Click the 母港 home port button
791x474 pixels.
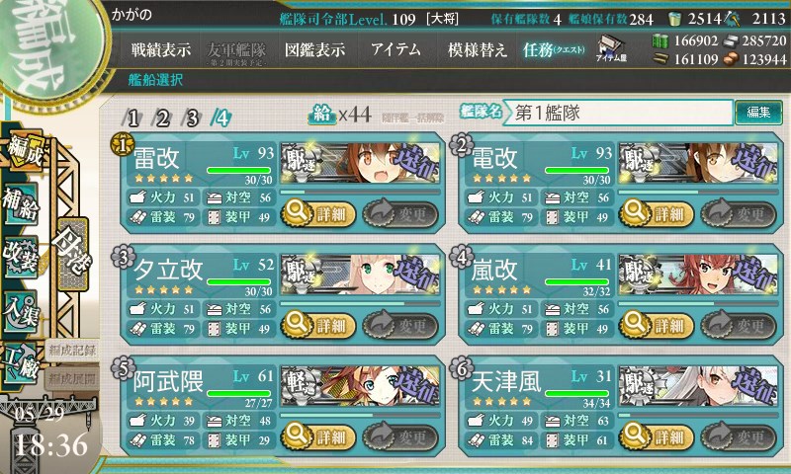(72, 254)
